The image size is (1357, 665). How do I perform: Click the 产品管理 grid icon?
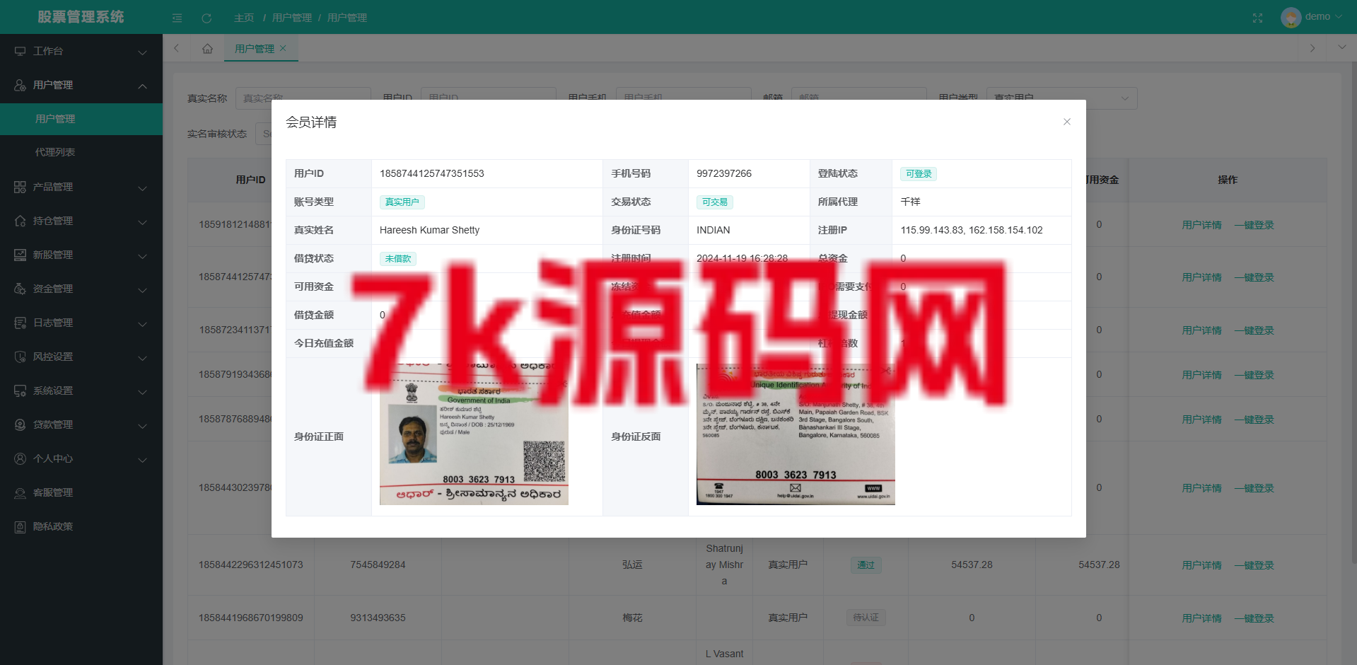tap(20, 187)
